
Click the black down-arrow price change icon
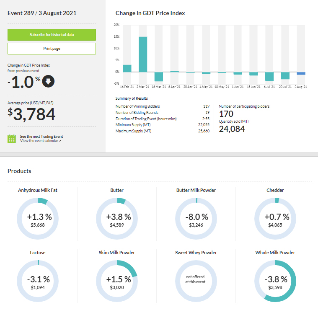tap(48, 81)
